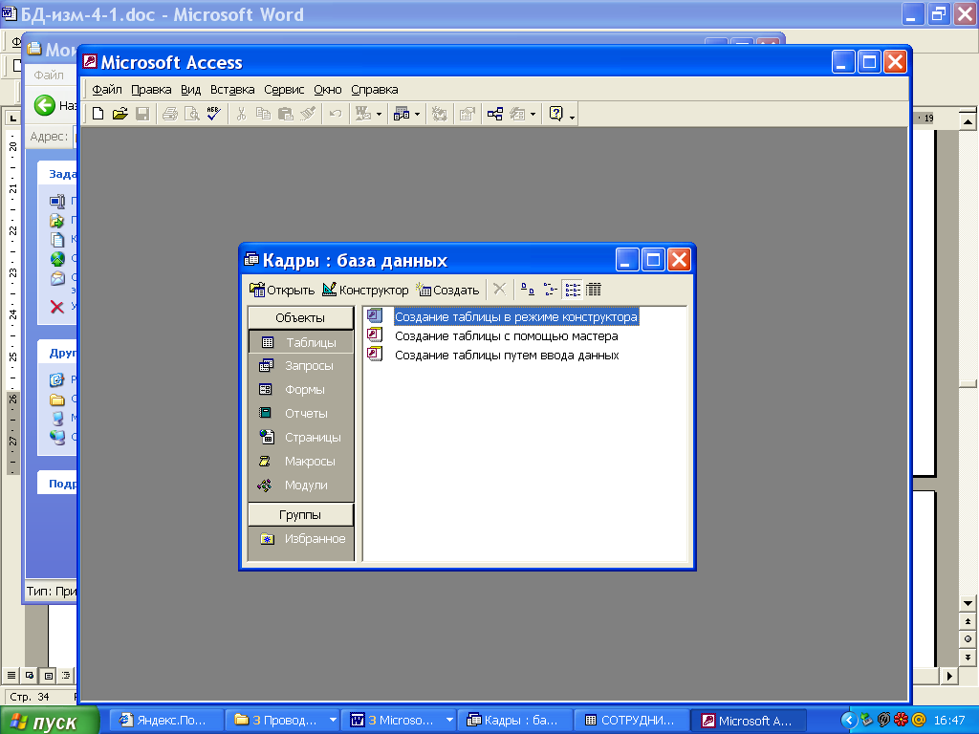
Task: Click the Save diskette icon in Access toolbar
Action: [x=142, y=114]
